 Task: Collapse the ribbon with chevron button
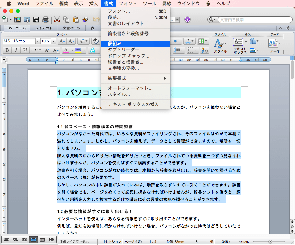coord(281,28)
